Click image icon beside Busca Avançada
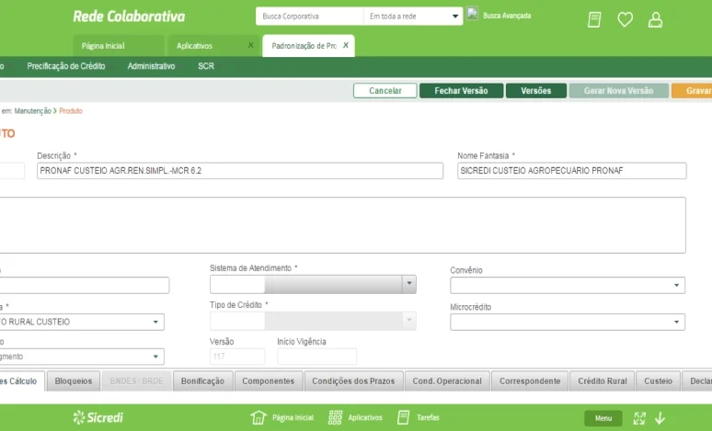712x431 pixels. pos(472,14)
